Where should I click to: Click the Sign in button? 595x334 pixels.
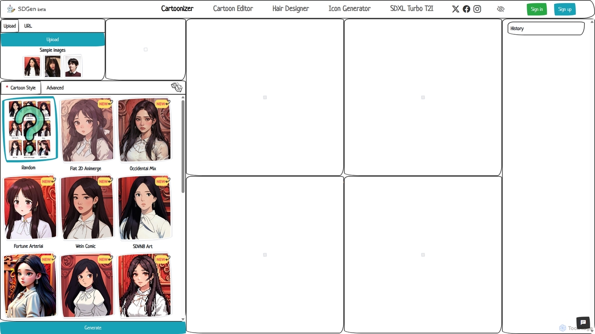click(x=537, y=9)
